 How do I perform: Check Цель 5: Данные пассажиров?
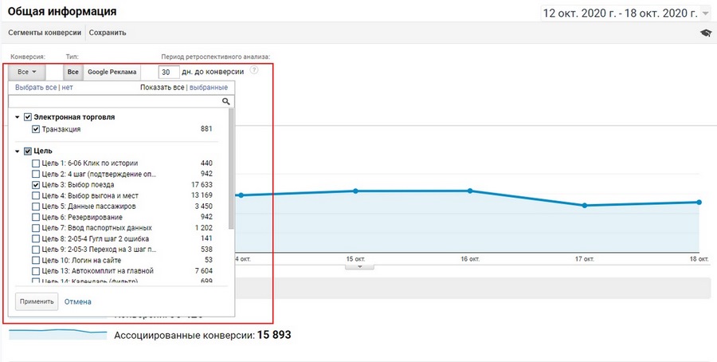tap(36, 207)
